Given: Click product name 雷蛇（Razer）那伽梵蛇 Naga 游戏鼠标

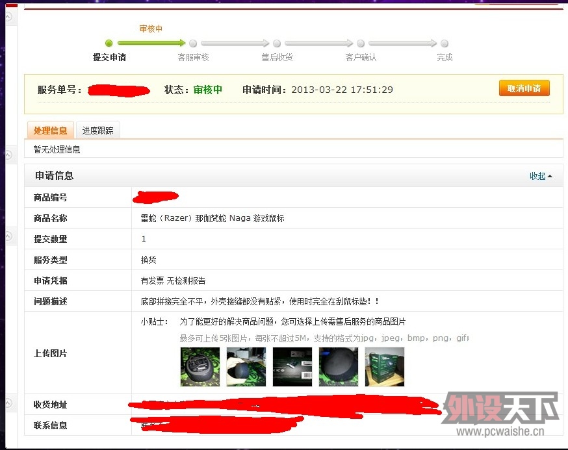Looking at the screenshot, I should (213, 218).
